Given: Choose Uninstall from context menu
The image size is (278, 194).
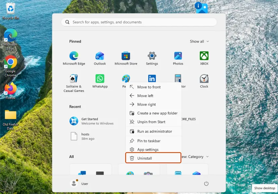Looking at the screenshot, I should click(x=153, y=158).
